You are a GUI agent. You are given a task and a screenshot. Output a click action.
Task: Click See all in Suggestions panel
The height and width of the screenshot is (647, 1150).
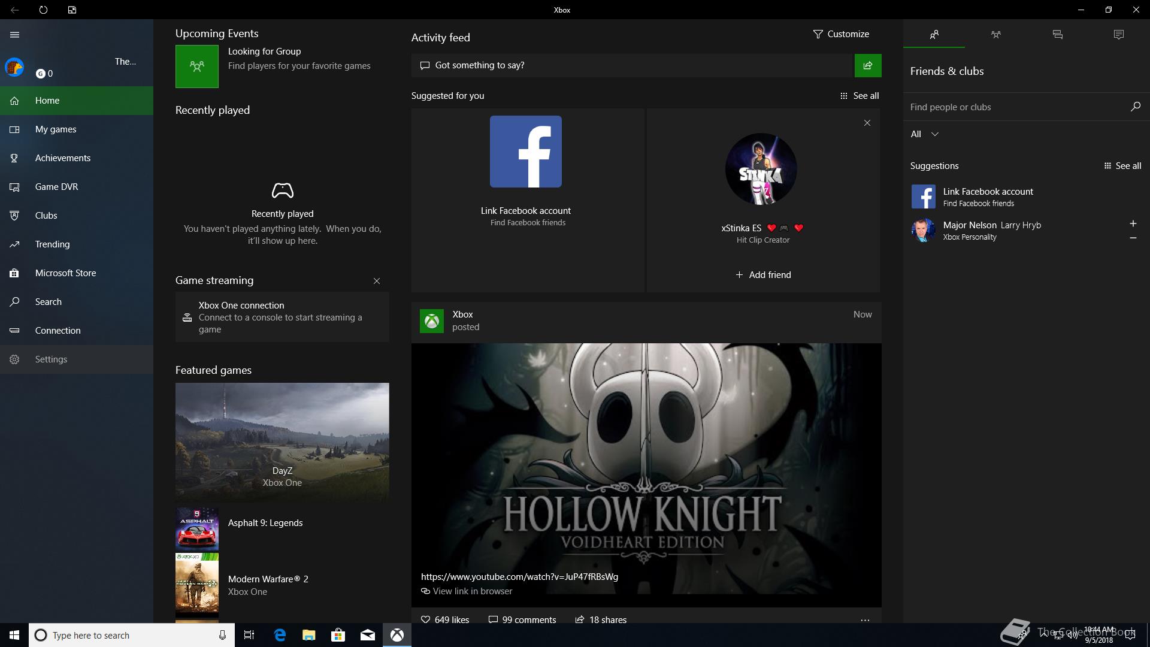pyautogui.click(x=1122, y=166)
